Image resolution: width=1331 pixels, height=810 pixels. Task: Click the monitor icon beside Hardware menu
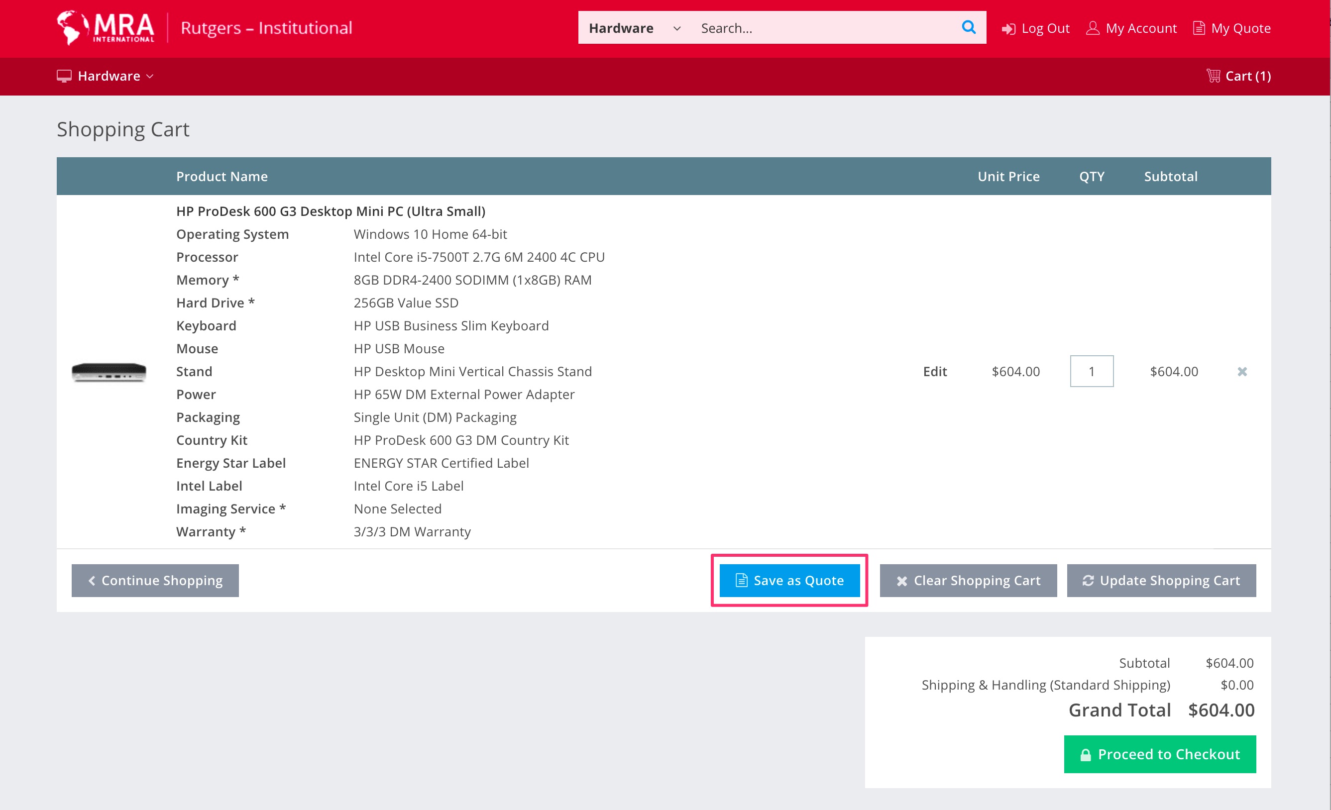(x=64, y=76)
